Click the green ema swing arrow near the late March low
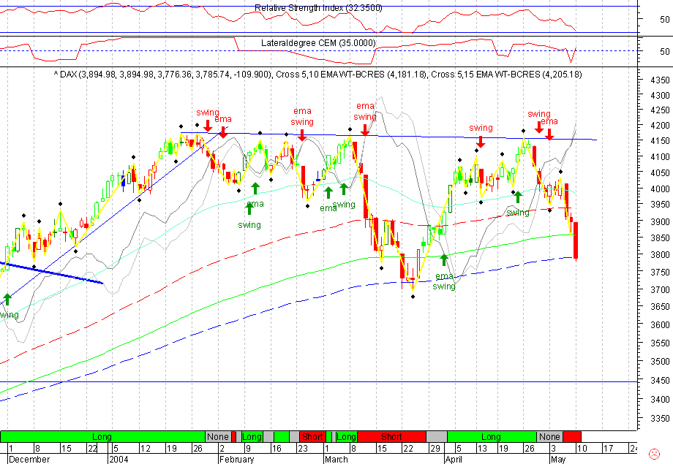The width and height of the screenshot is (673, 464). tap(444, 260)
